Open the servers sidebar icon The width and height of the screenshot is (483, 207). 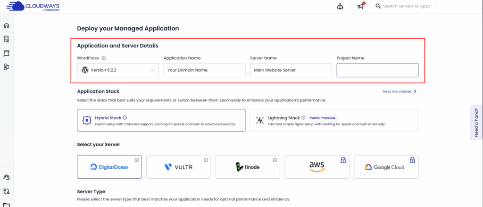[x=7, y=39]
